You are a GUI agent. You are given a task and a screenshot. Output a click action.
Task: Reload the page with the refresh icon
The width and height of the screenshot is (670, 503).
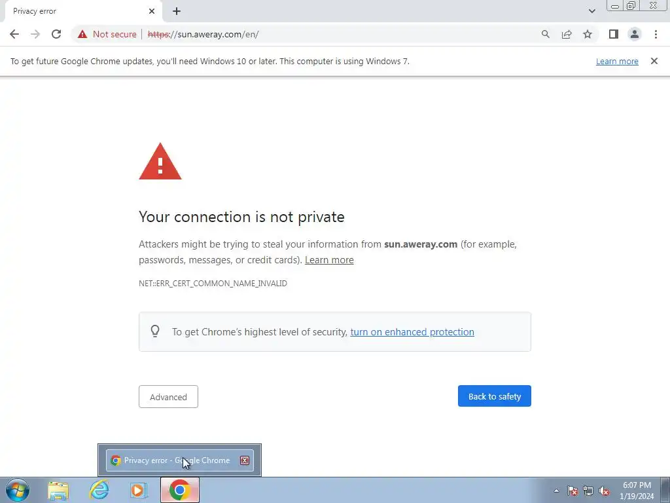pyautogui.click(x=56, y=34)
